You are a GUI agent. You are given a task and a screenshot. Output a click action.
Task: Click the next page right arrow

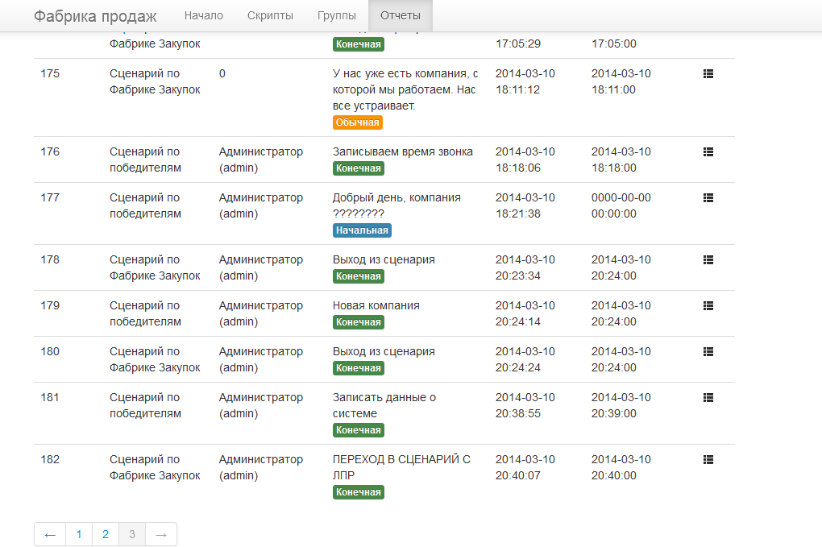pyautogui.click(x=161, y=534)
